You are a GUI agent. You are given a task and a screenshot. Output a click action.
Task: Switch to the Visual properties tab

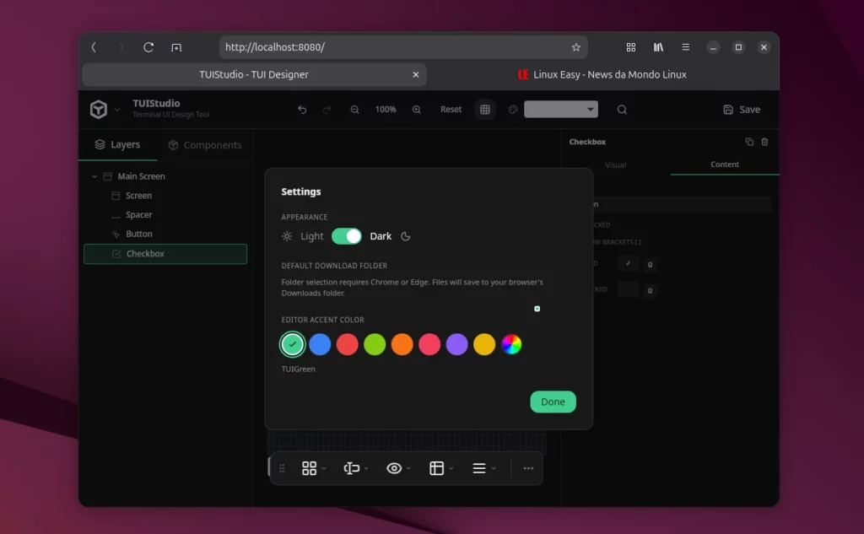pyautogui.click(x=616, y=165)
